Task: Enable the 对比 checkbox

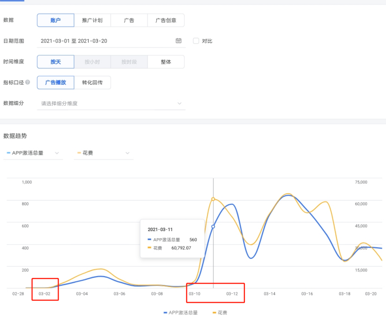Action: (196, 41)
